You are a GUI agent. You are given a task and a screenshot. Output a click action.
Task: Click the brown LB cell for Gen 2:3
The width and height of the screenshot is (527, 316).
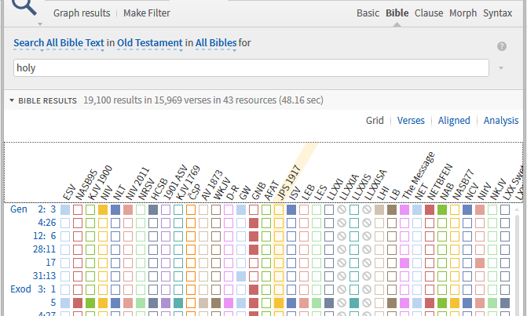(x=392, y=209)
